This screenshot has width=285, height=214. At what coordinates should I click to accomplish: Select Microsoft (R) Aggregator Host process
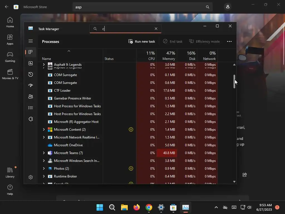click(x=127, y=121)
